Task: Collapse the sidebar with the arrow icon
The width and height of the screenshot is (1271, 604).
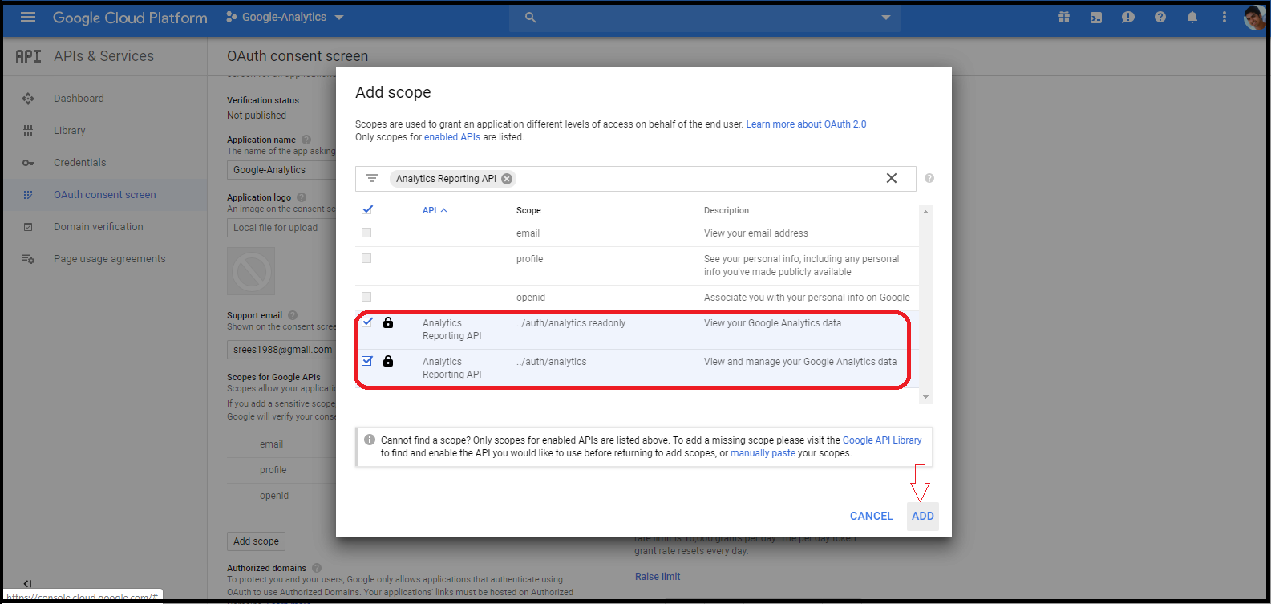Action: 27,584
